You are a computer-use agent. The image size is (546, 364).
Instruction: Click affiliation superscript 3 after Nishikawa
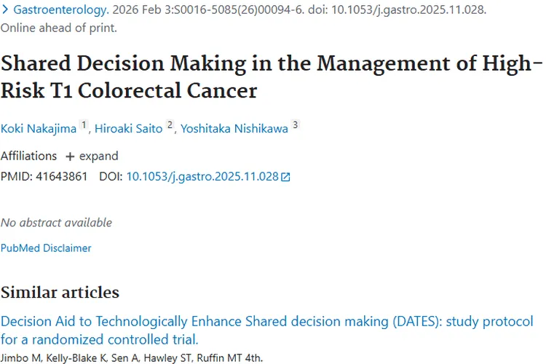[x=296, y=125]
